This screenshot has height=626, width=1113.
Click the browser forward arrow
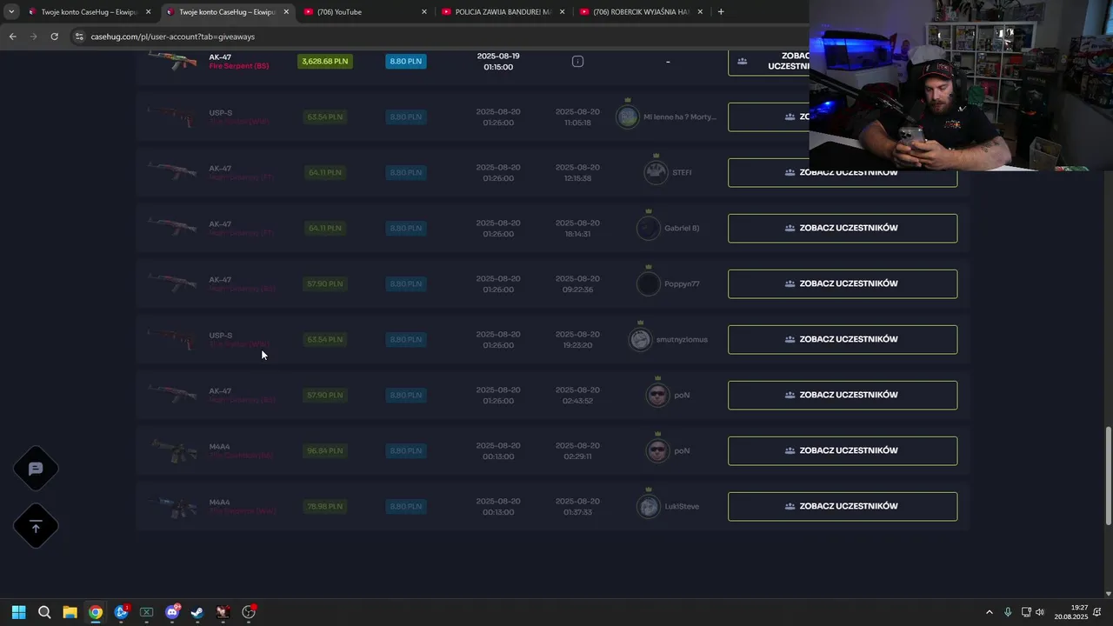click(33, 37)
